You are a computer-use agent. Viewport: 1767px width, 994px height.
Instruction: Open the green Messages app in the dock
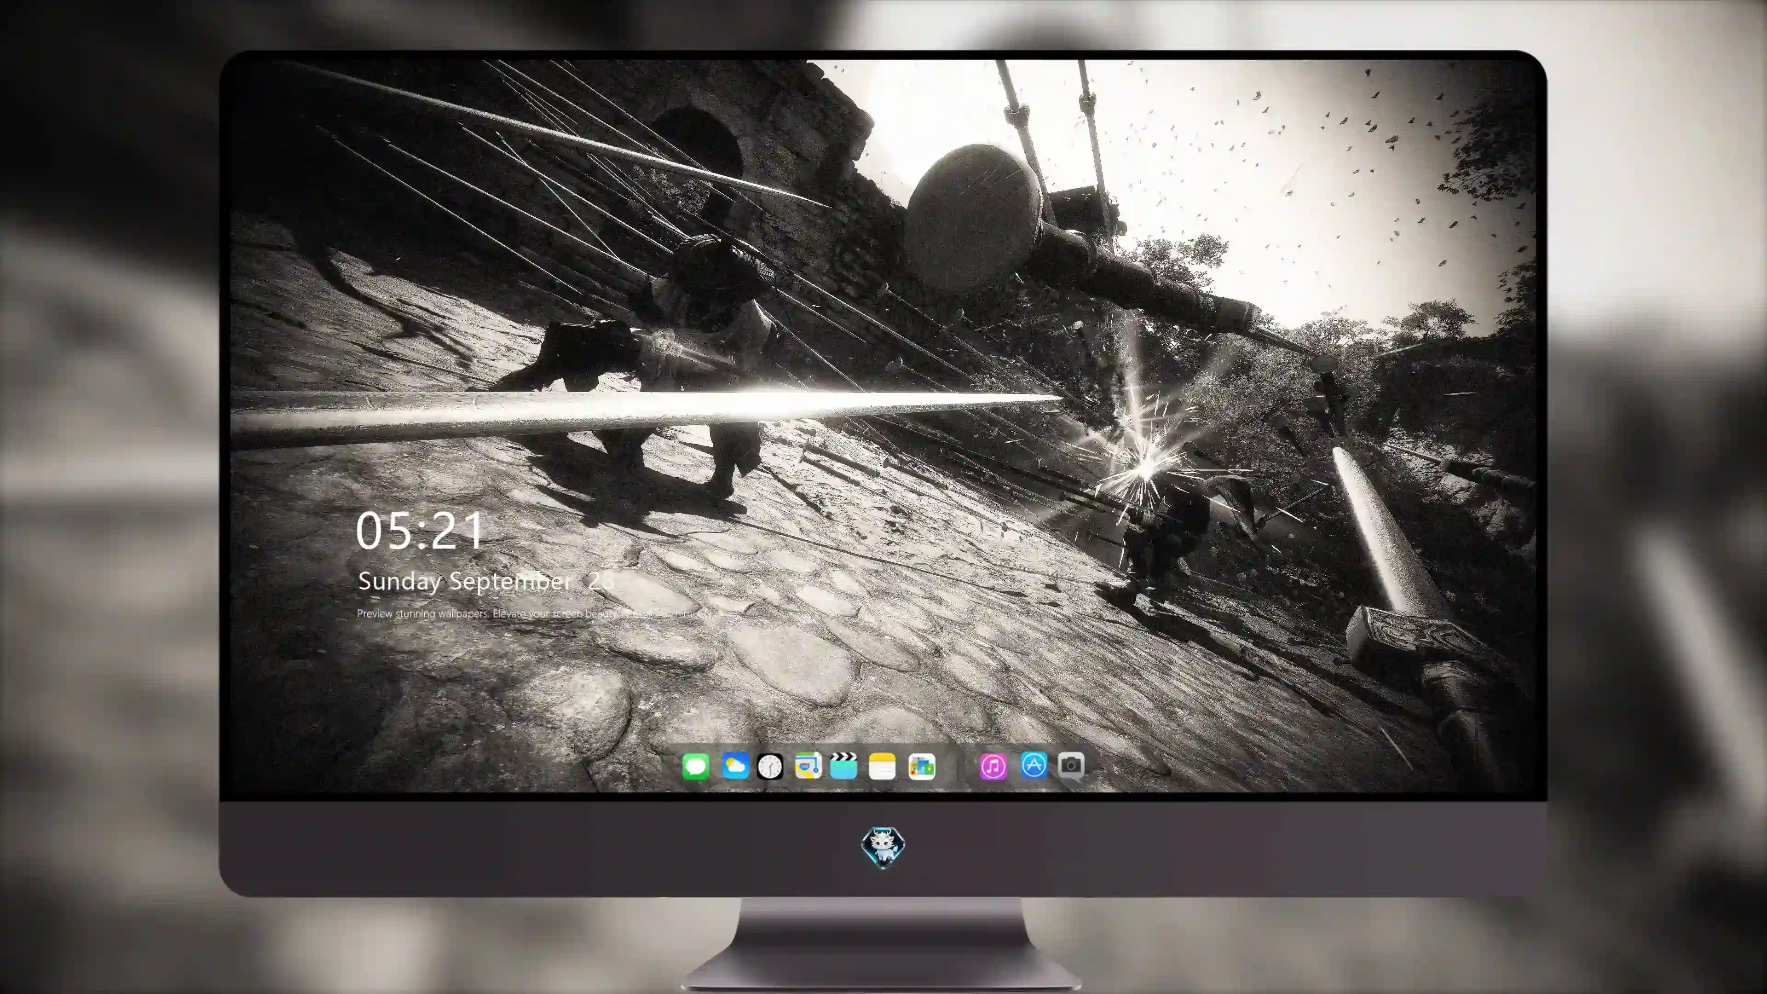click(696, 766)
